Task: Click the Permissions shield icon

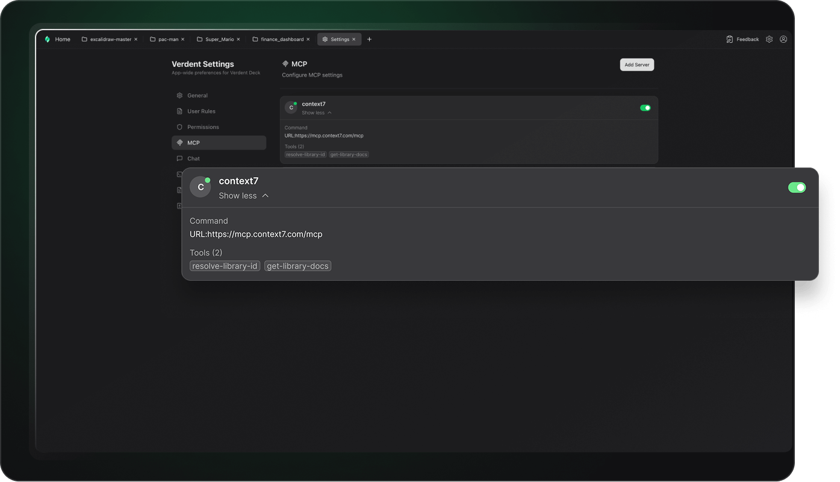Action: 179,127
